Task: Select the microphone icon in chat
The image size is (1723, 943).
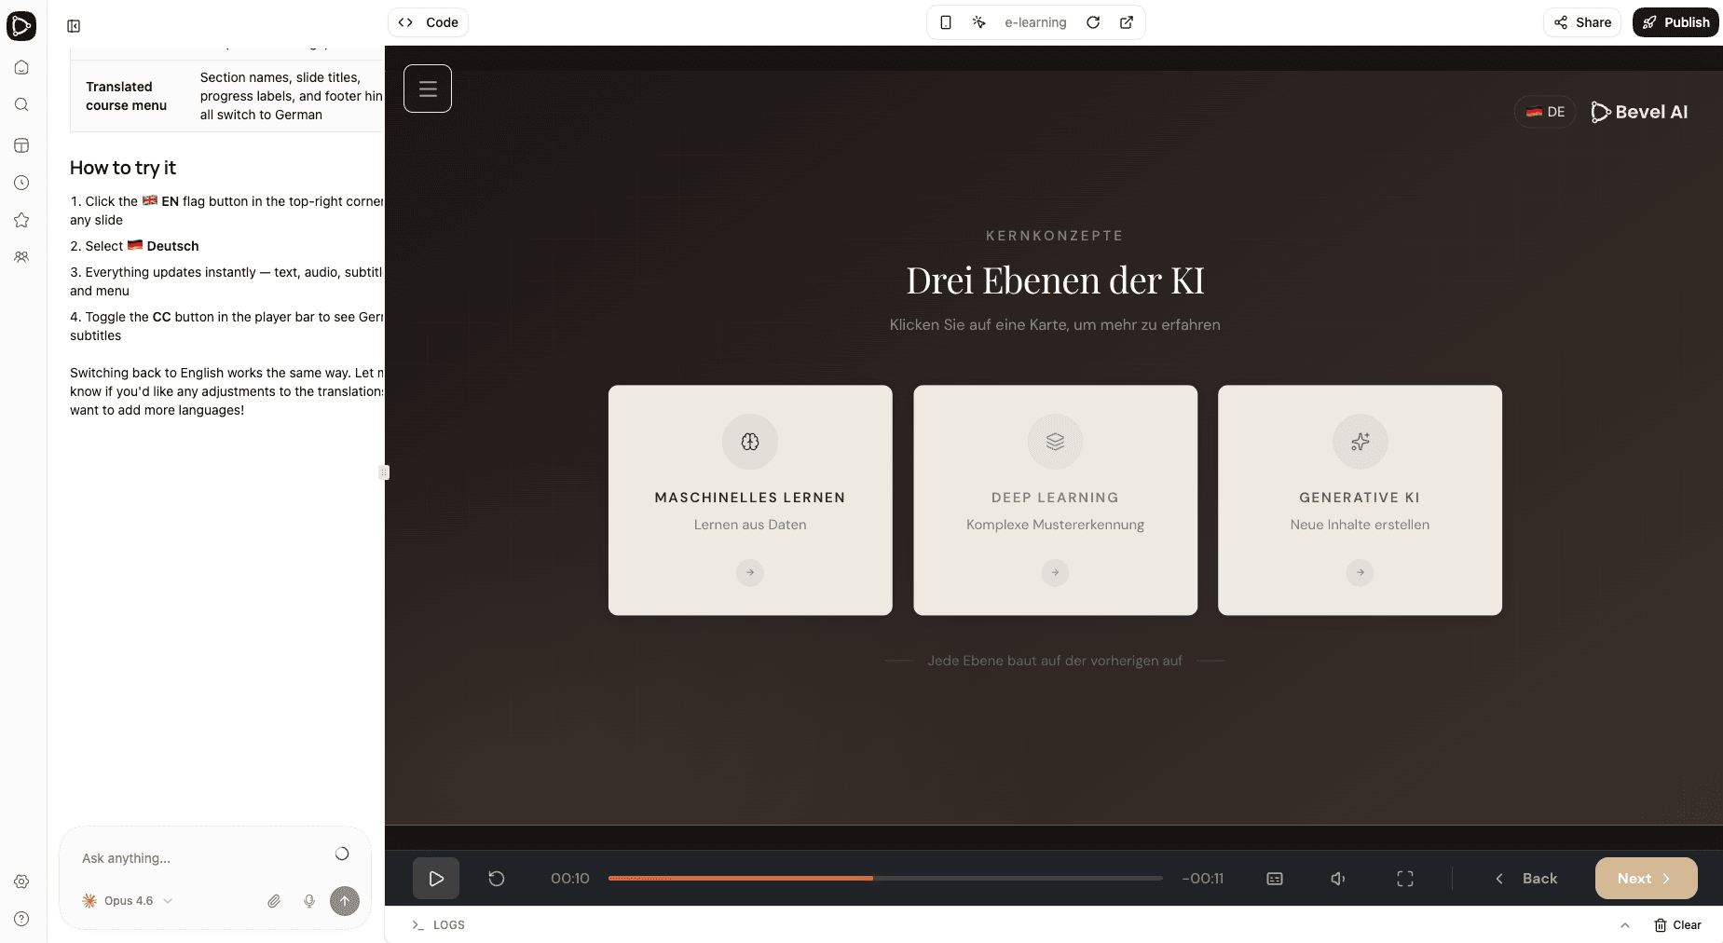Action: pyautogui.click(x=308, y=901)
